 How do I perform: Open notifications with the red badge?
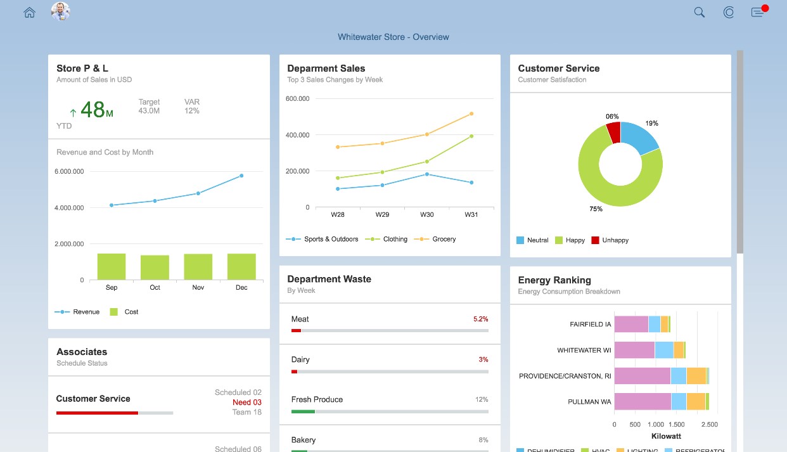(758, 13)
